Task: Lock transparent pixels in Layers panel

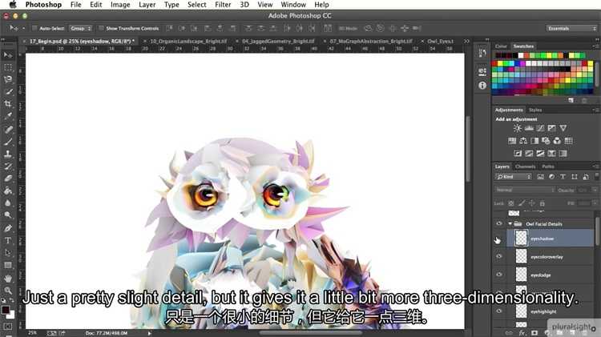Action: (511, 203)
